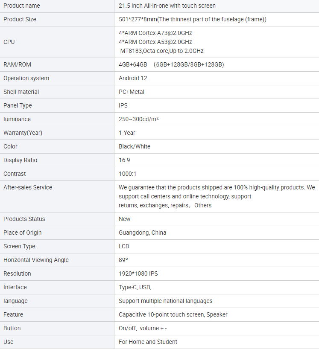Click the MT8183 Octa core CPU line
The width and height of the screenshot is (319, 349).
[162, 51]
